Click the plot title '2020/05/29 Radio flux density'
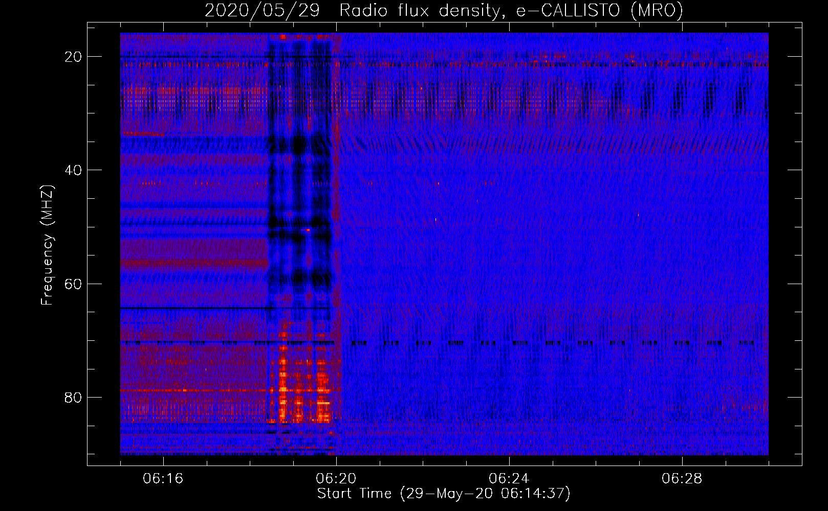Viewport: 828px width, 511px height. point(353,10)
